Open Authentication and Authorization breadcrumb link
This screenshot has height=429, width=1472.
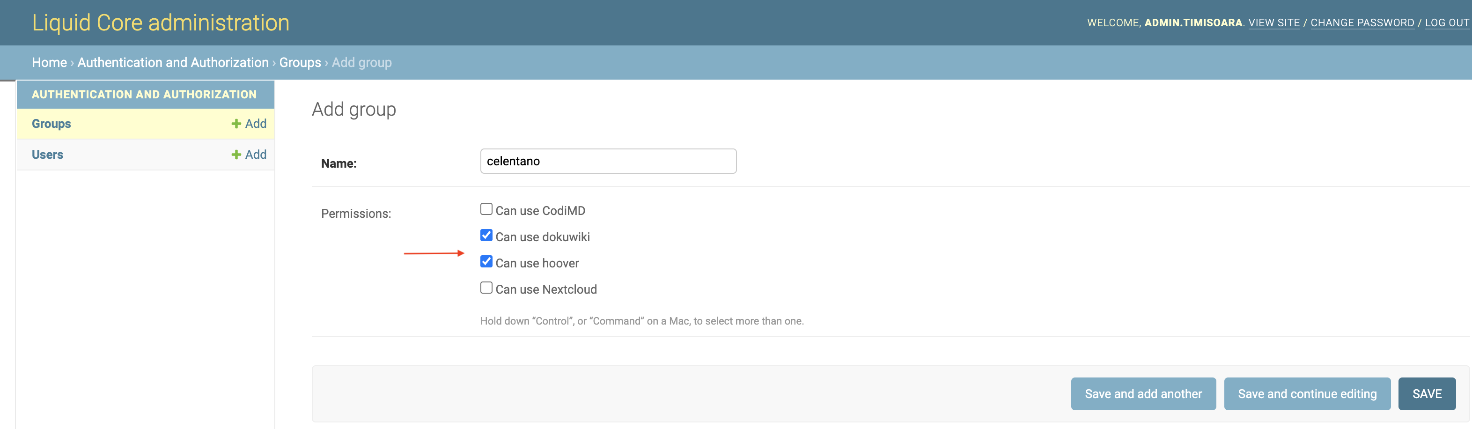(173, 62)
